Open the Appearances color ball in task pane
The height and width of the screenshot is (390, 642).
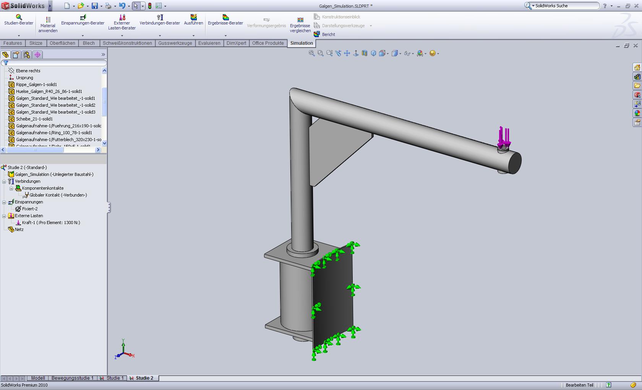point(637,113)
